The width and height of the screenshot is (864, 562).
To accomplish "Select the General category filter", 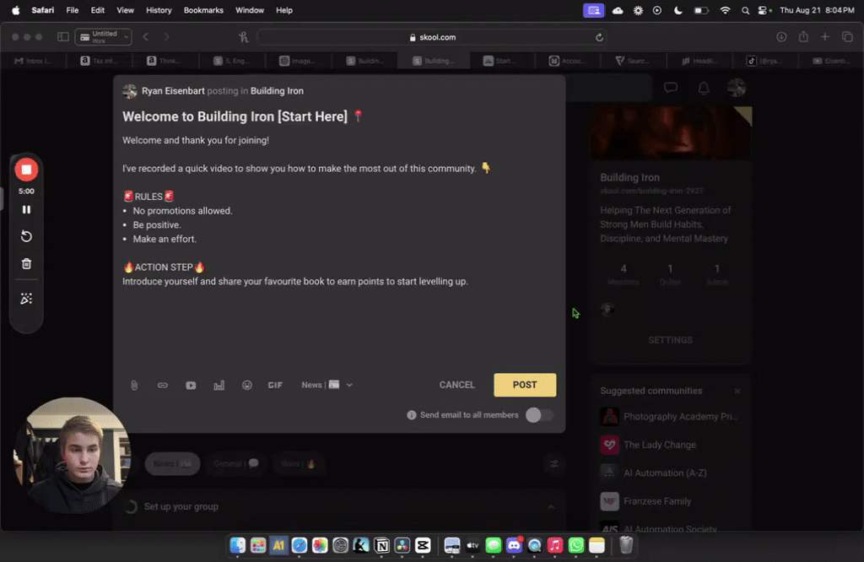I will 236,464.
